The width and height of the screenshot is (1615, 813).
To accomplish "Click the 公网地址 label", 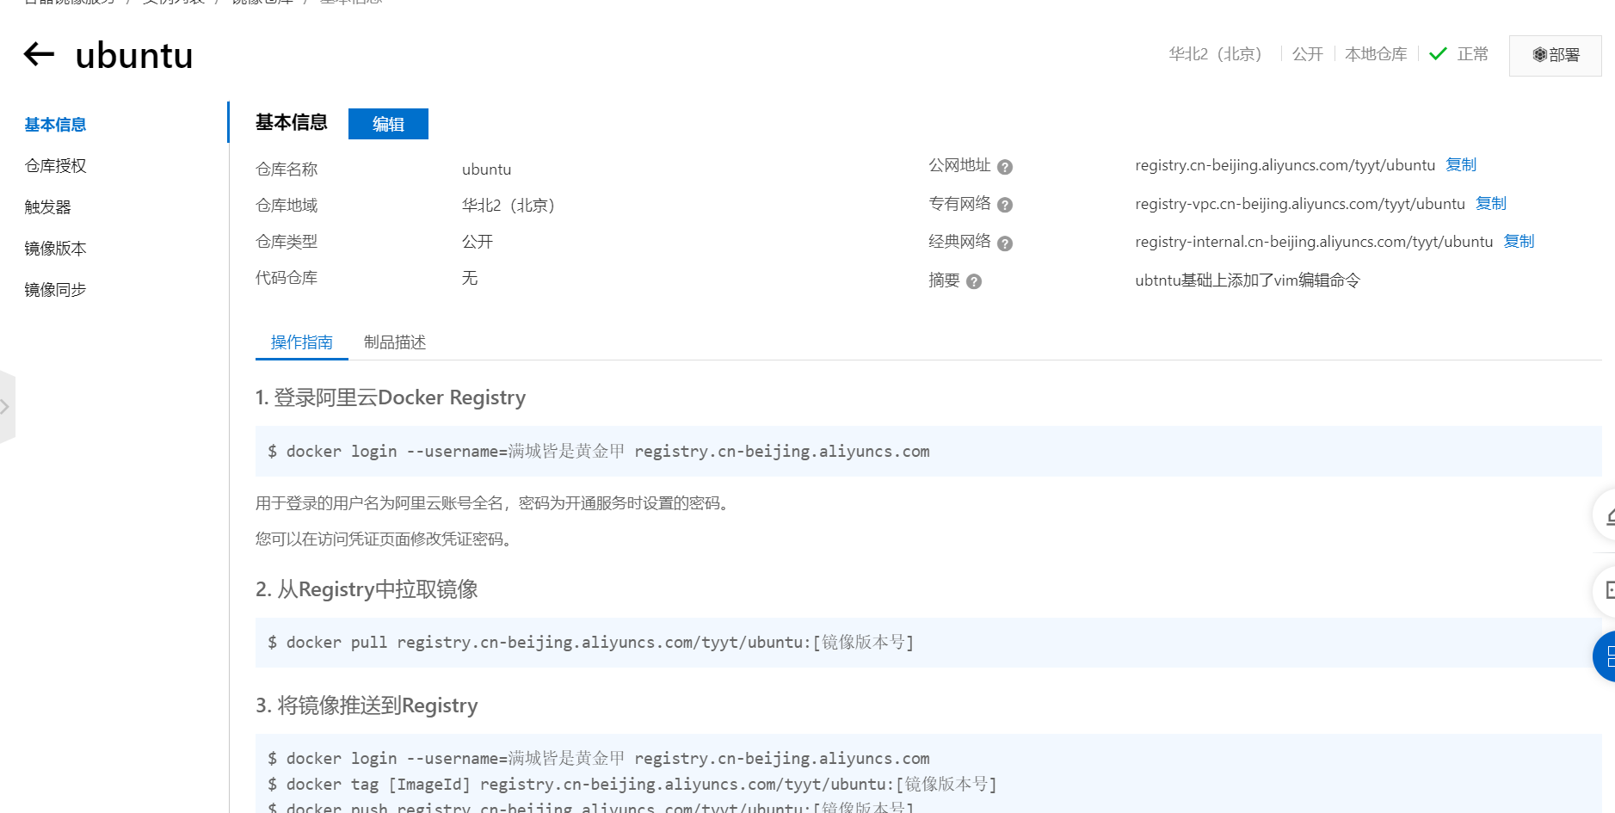I will [959, 165].
